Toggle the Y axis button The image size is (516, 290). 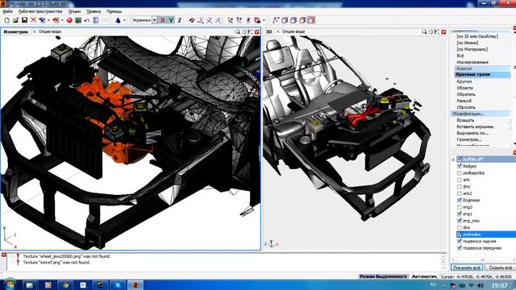click(171, 20)
